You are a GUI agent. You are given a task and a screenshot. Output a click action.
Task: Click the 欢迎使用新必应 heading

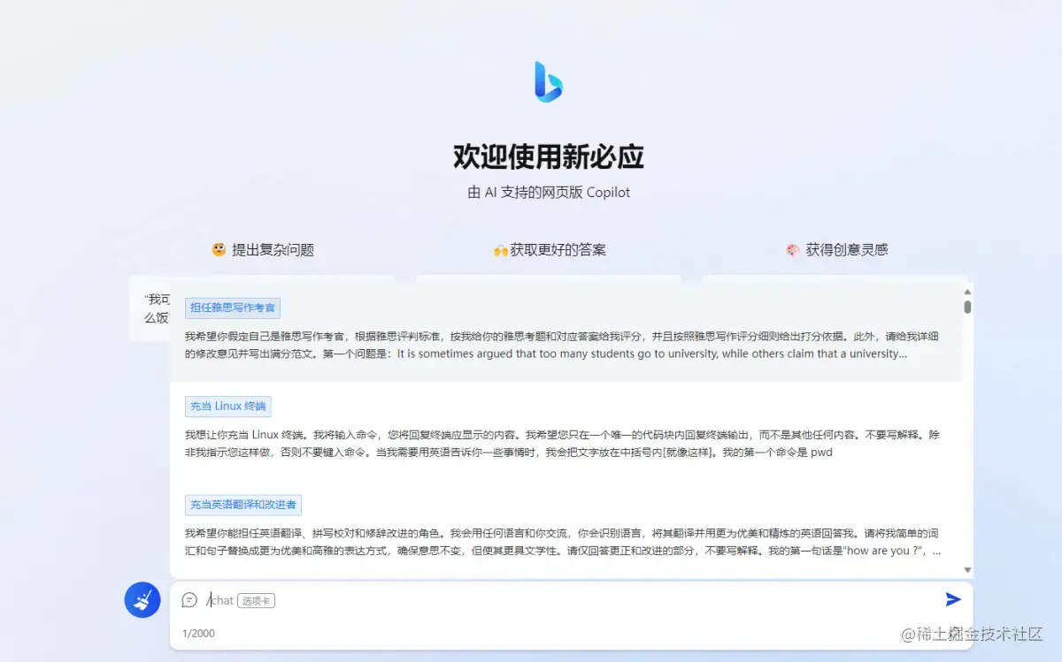(x=548, y=156)
